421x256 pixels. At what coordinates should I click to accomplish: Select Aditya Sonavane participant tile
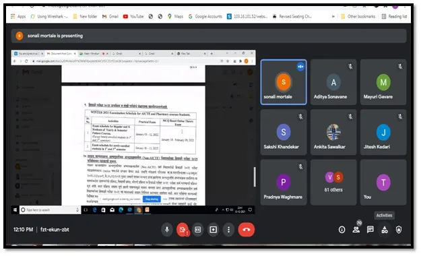(333, 82)
